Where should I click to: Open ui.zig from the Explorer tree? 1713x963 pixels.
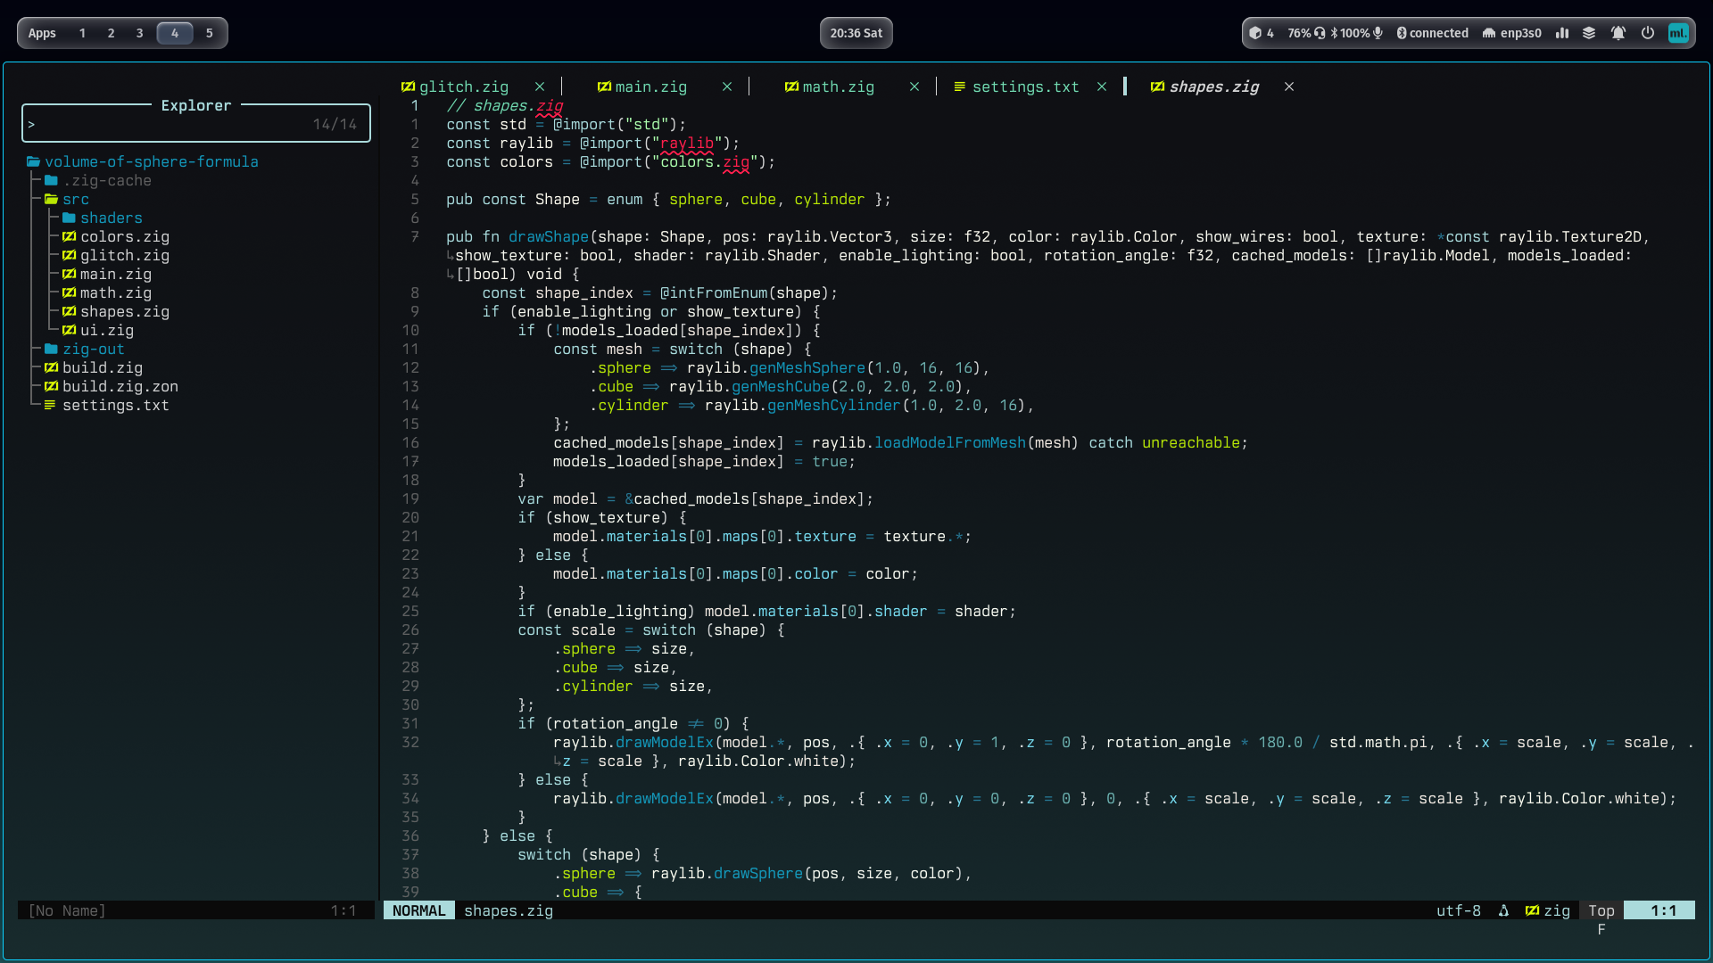click(x=106, y=330)
